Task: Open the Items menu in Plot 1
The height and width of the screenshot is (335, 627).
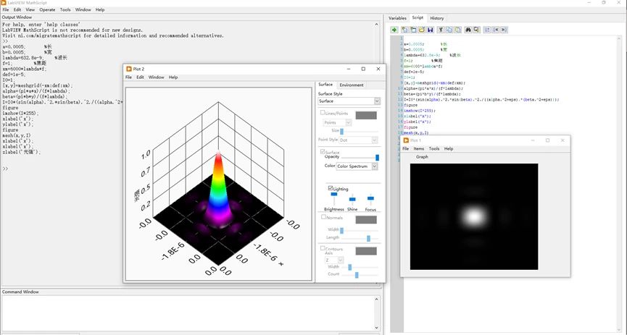Action: [419, 148]
